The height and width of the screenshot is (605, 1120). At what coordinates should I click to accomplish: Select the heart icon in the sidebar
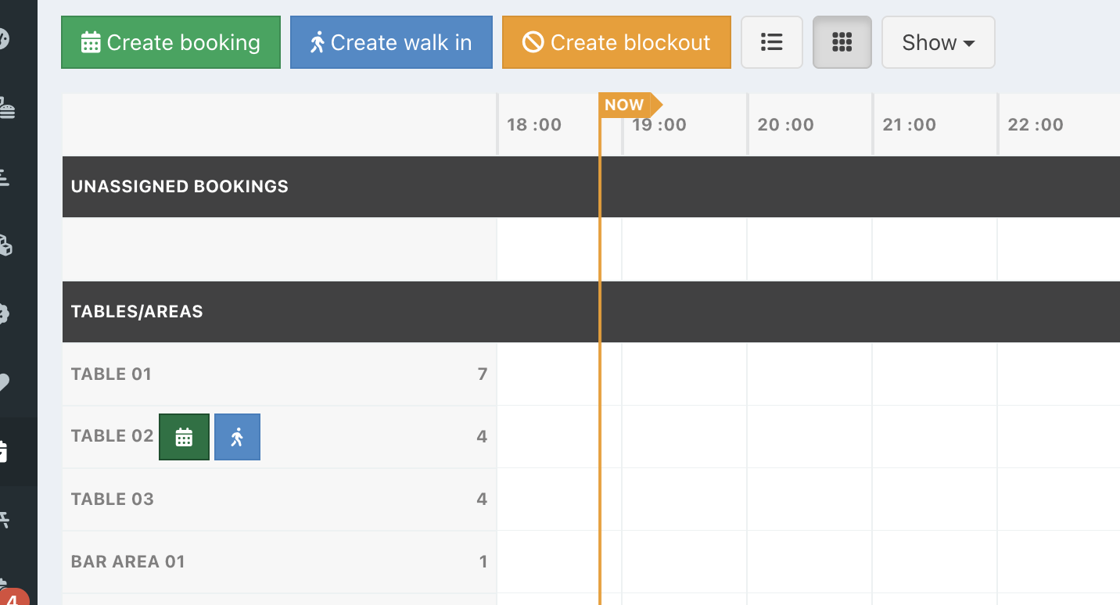(5, 382)
